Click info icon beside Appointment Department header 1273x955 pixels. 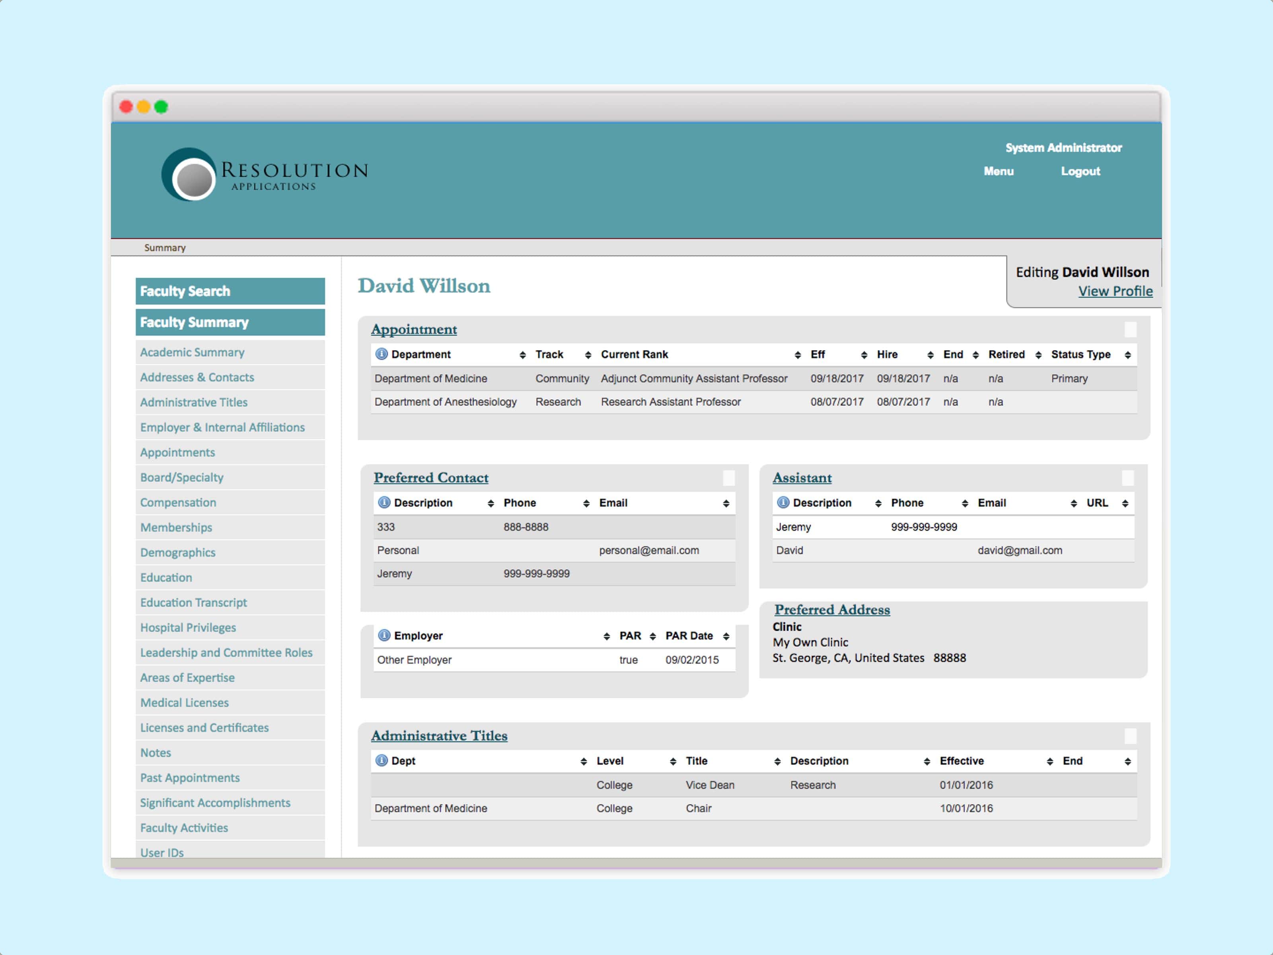coord(381,354)
